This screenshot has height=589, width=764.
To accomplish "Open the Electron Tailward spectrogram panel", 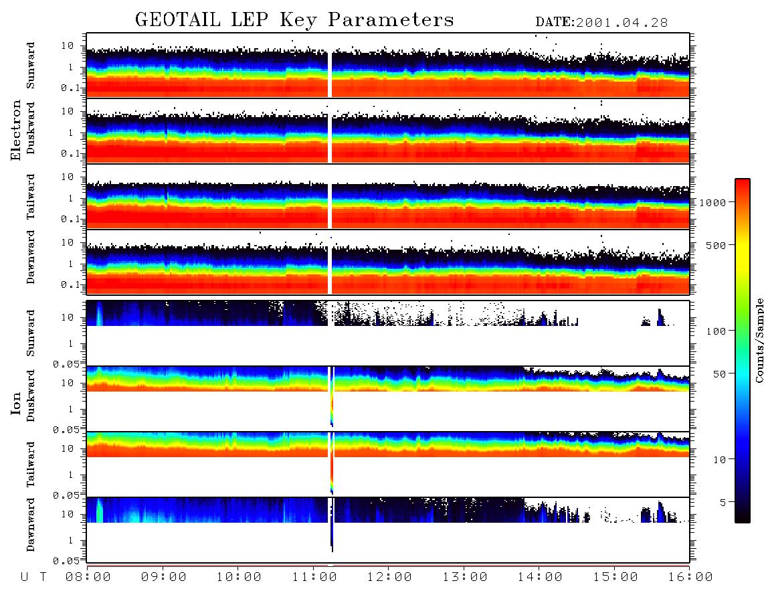I will pyautogui.click(x=388, y=197).
